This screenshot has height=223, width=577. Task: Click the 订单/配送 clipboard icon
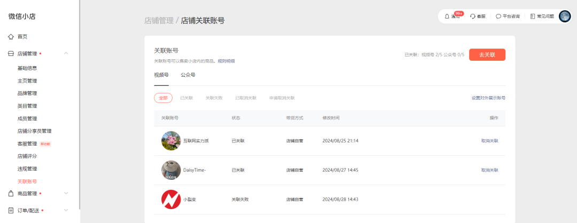11,210
